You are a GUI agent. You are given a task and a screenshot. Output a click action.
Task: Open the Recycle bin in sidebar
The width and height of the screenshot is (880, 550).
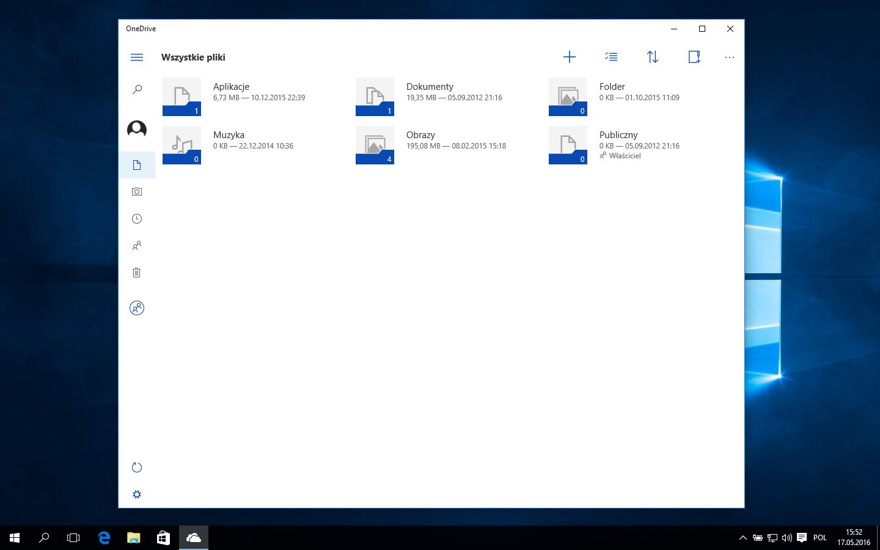pos(137,273)
